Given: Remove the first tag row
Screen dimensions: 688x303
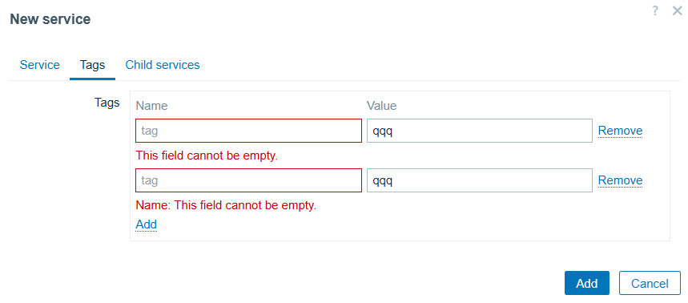Looking at the screenshot, I should [x=621, y=131].
